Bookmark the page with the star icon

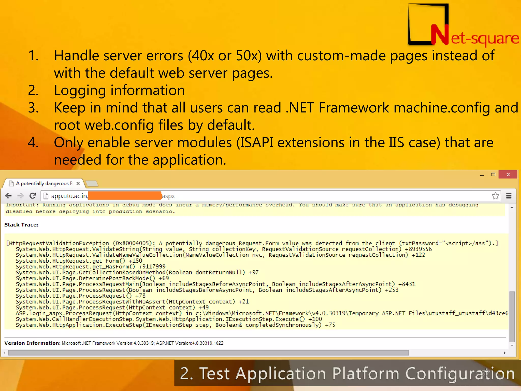tap(495, 196)
